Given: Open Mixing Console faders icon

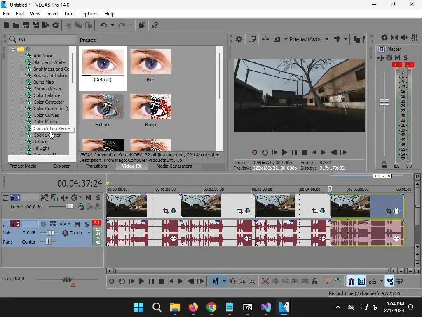Looking at the screenshot, I should tap(414, 38).
